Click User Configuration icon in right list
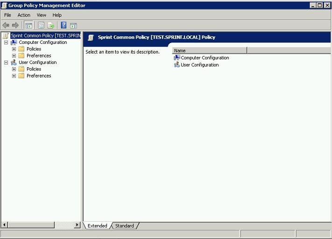 pyautogui.click(x=177, y=64)
